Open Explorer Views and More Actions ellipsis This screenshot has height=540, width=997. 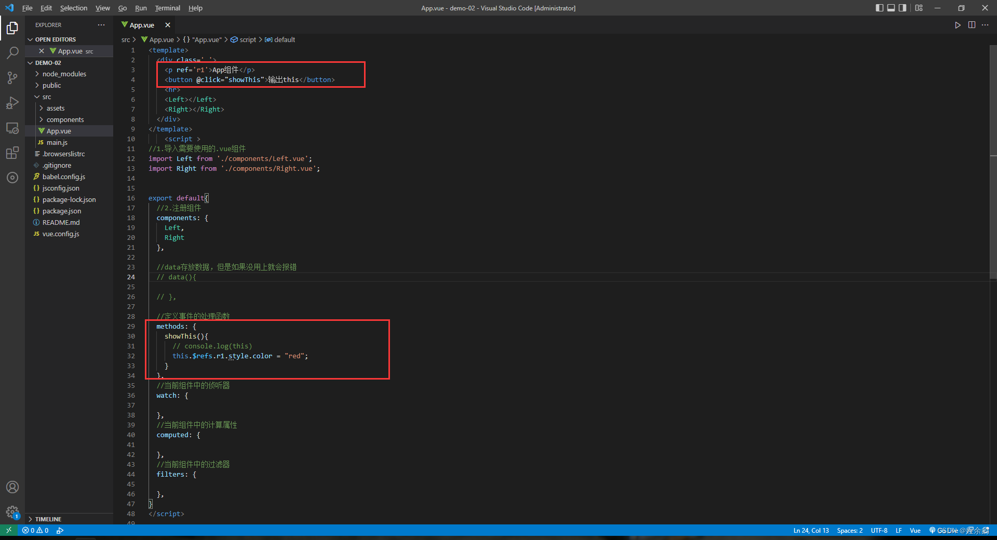point(101,25)
